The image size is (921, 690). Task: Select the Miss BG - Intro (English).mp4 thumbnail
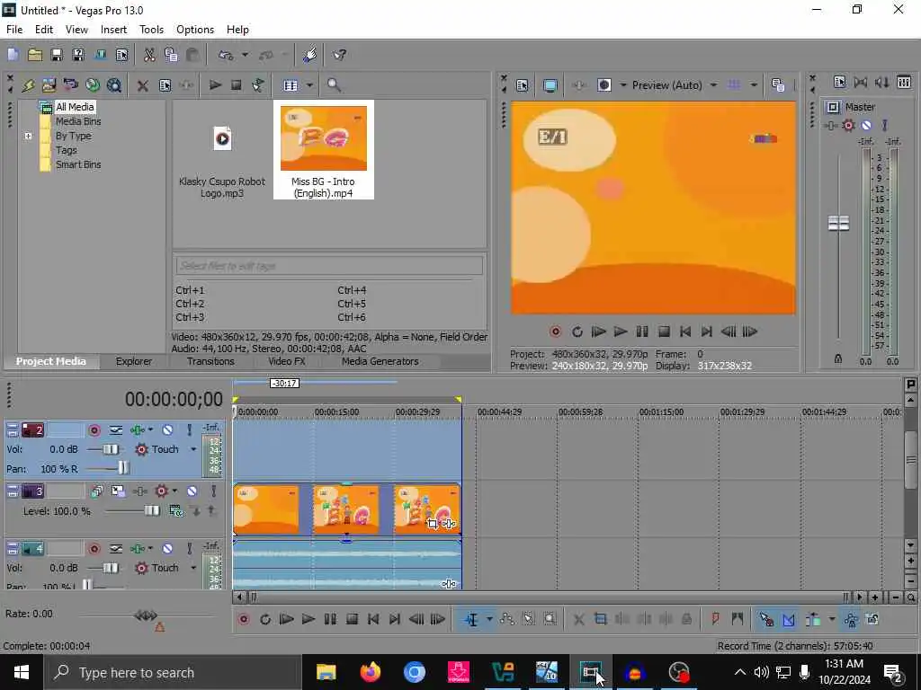coord(324,138)
